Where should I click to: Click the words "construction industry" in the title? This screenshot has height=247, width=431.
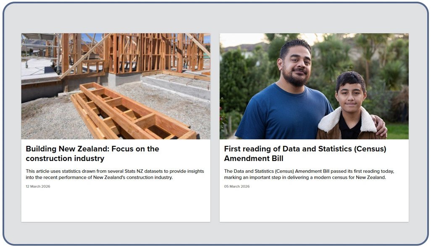point(65,159)
